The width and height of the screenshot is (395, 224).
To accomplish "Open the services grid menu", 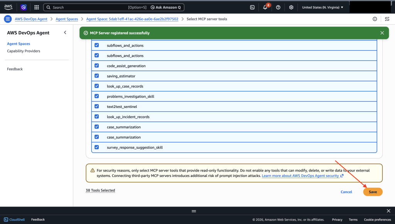I will pos(37,7).
